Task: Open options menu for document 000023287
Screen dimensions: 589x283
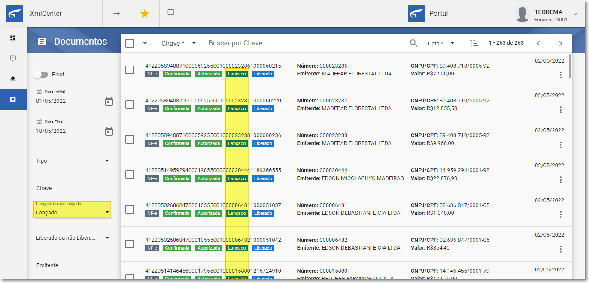Action: click(561, 110)
